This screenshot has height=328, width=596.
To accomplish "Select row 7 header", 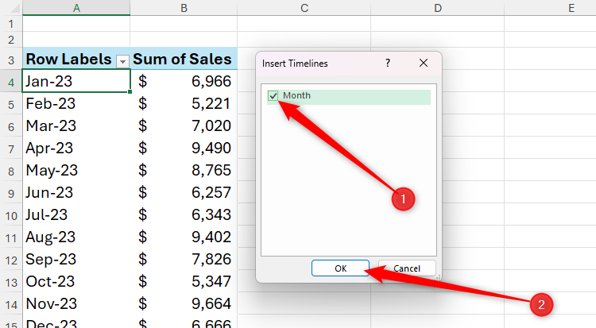I will 10,149.
